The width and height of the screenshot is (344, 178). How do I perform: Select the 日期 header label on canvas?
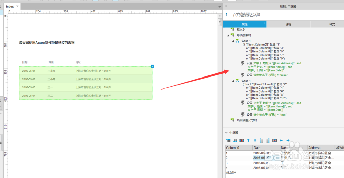(24, 62)
